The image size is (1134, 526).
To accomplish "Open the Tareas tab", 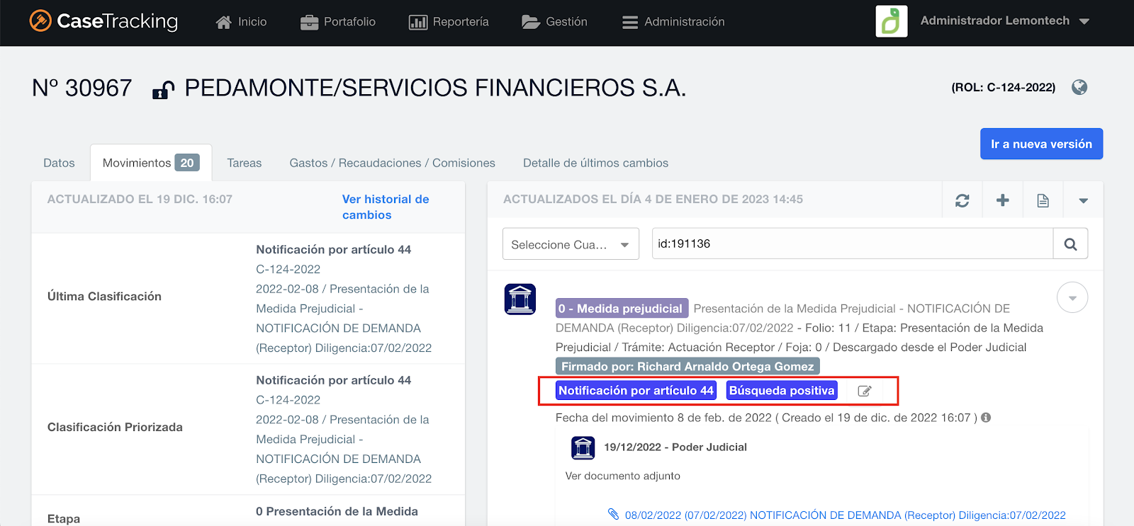I will [245, 163].
